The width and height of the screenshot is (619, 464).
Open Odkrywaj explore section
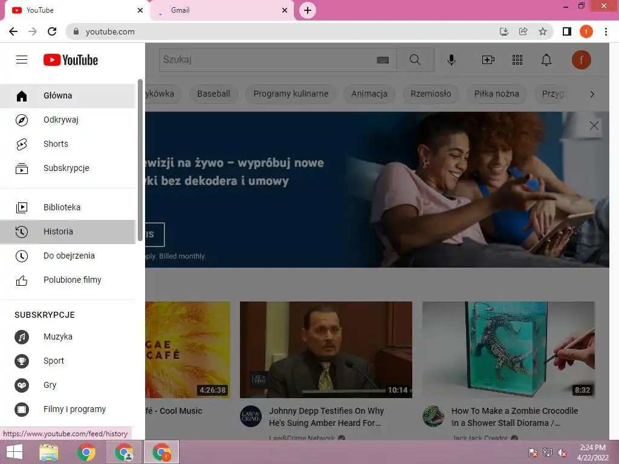pos(68,120)
